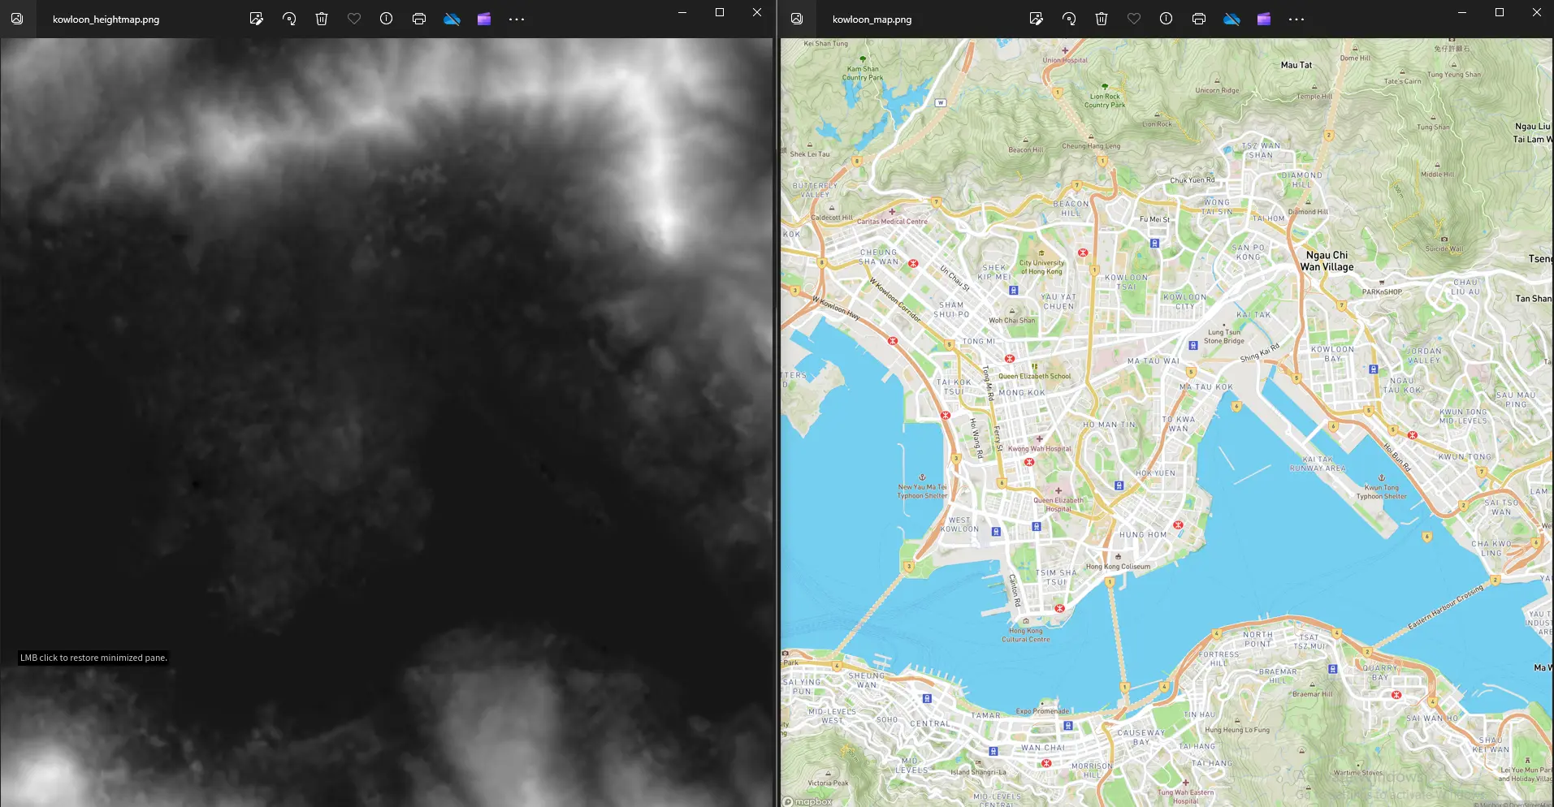Click 'PARKnSHOP' label on map
Image resolution: width=1554 pixels, height=807 pixels.
click(x=1383, y=291)
